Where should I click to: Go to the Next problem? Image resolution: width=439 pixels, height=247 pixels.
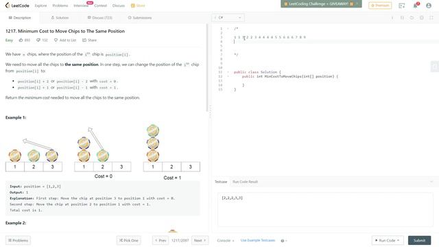[200, 240]
